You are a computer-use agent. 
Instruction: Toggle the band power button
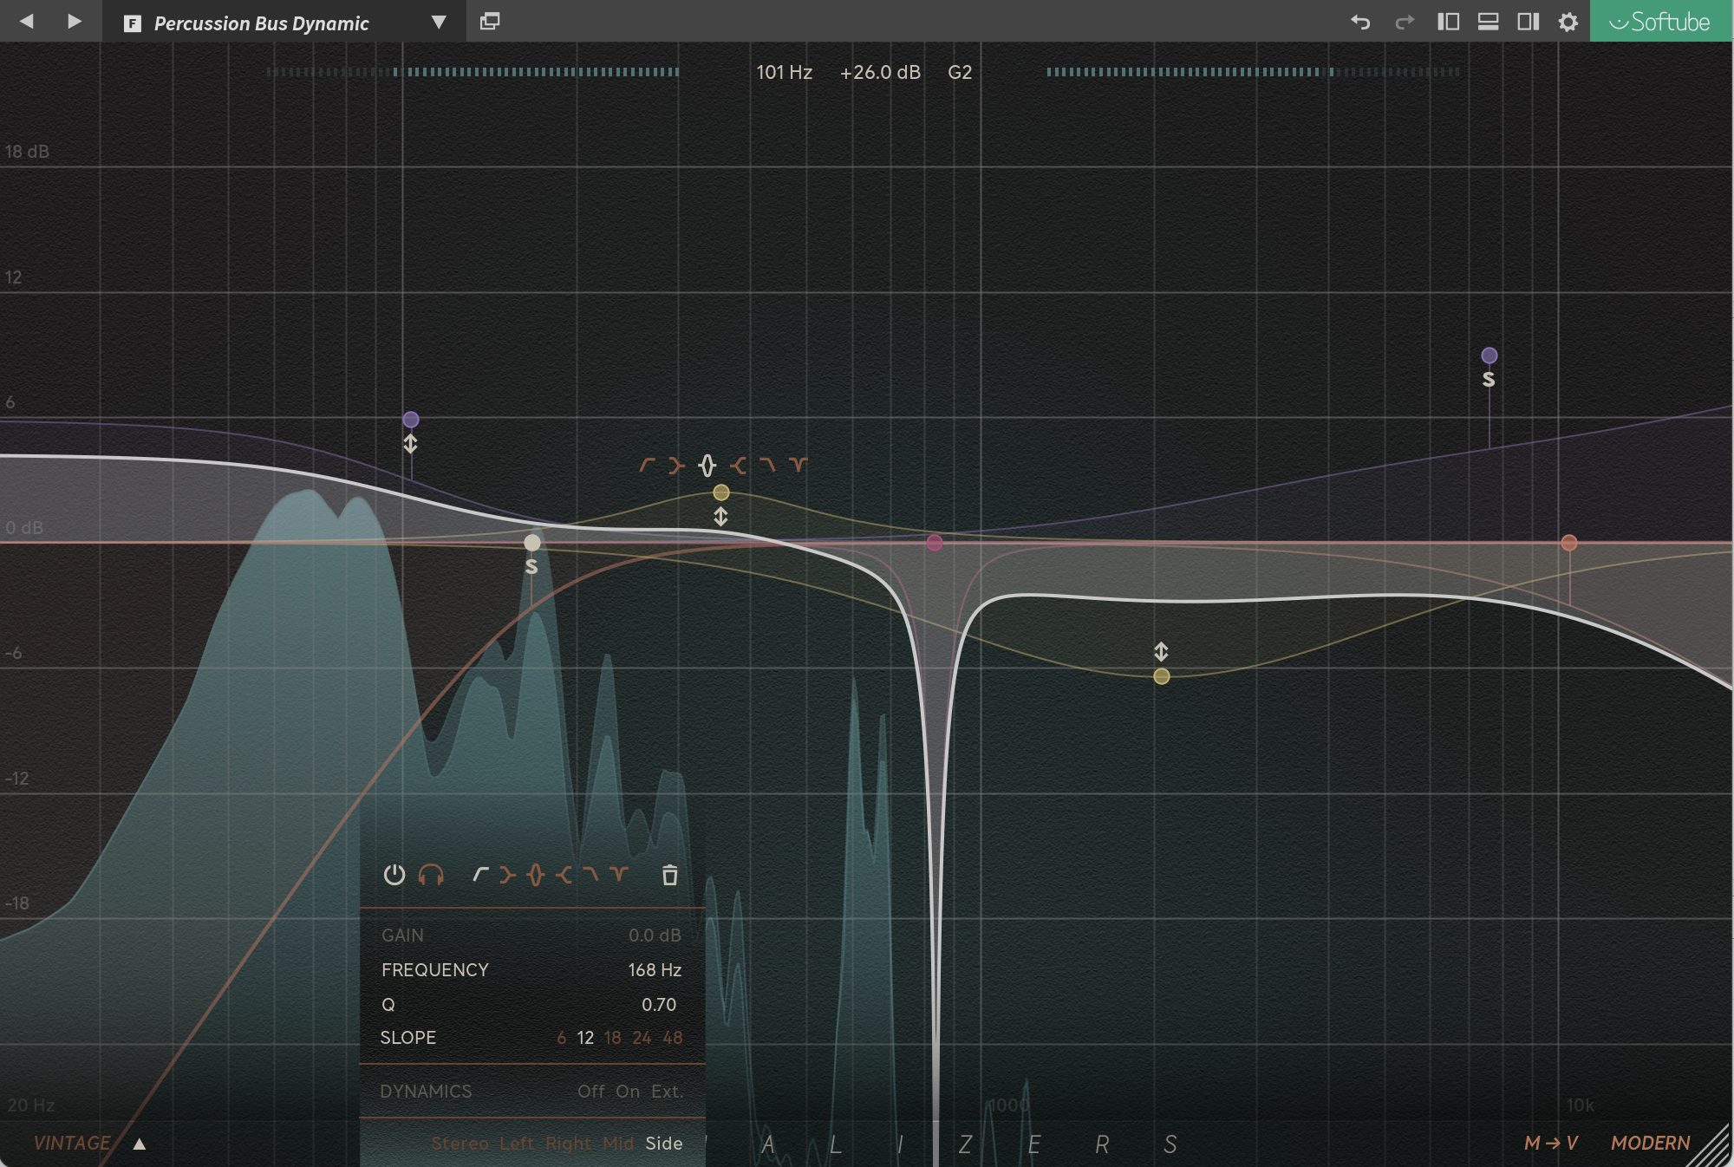coord(394,875)
